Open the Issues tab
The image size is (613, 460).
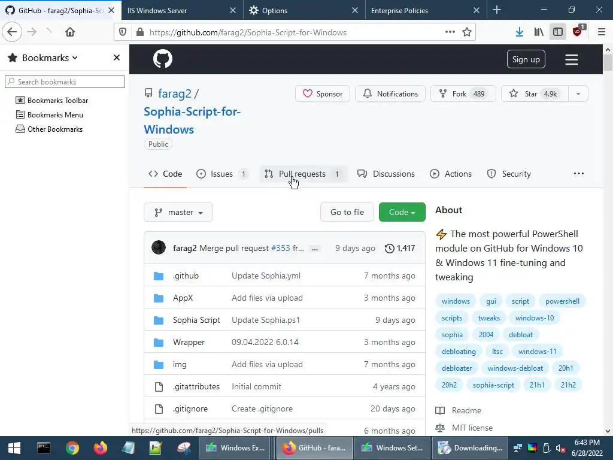[221, 174]
